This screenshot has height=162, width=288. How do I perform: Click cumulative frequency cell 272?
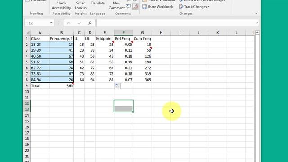pyautogui.click(x=142, y=68)
